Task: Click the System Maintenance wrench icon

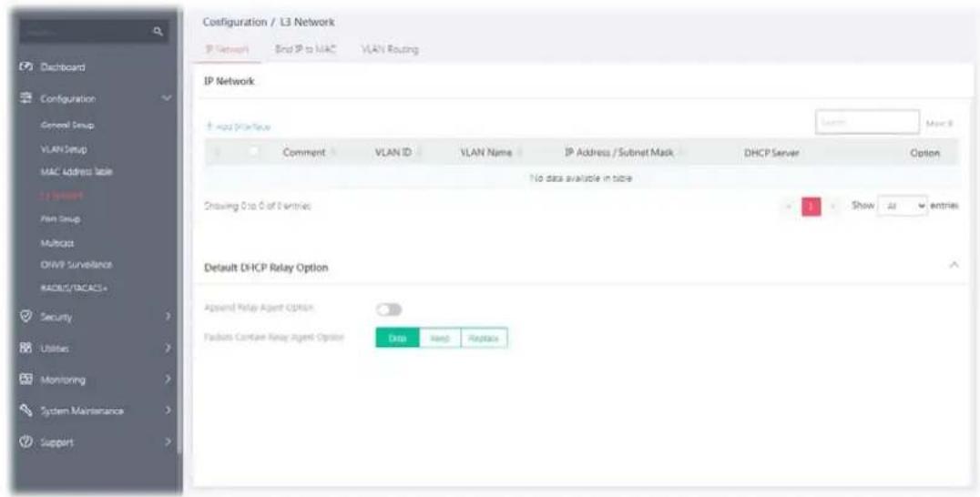Action: click(x=26, y=411)
